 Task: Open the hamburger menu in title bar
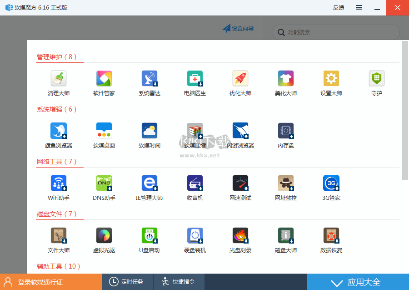pos(359,7)
